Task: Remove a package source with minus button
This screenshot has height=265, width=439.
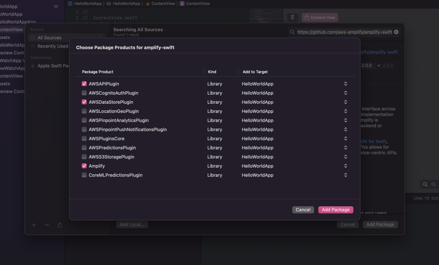Action: (x=47, y=225)
